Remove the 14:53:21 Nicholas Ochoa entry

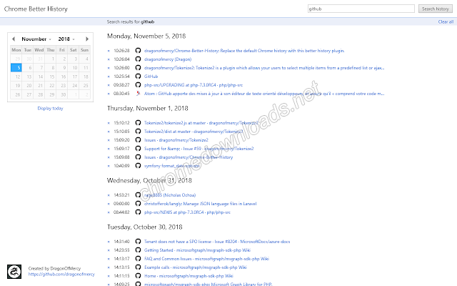[x=109, y=195]
